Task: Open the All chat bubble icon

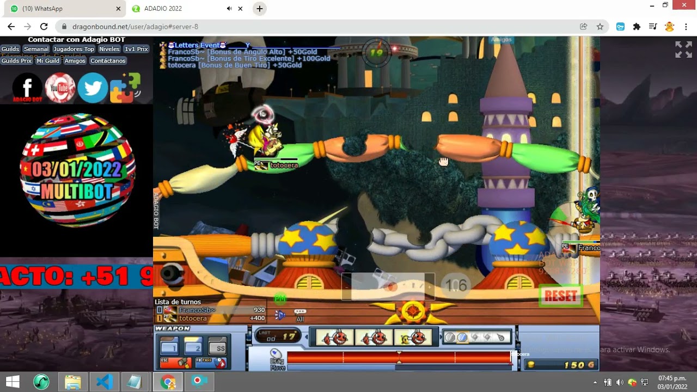Action: (300, 313)
